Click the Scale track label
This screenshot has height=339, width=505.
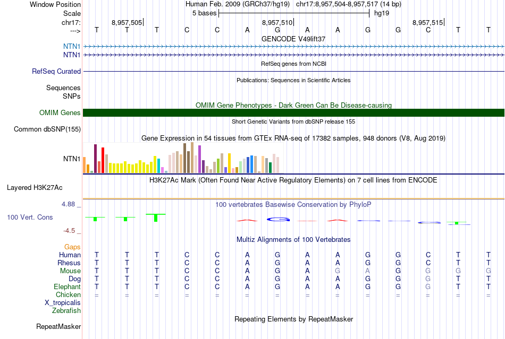tap(72, 13)
